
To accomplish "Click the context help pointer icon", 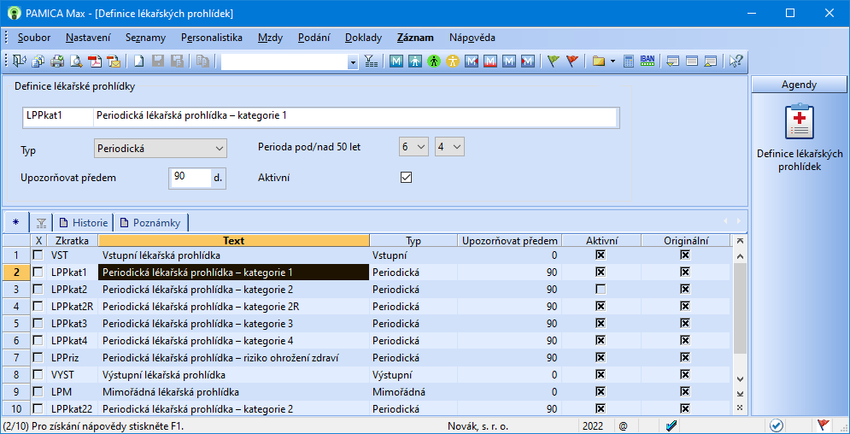I will 736,62.
